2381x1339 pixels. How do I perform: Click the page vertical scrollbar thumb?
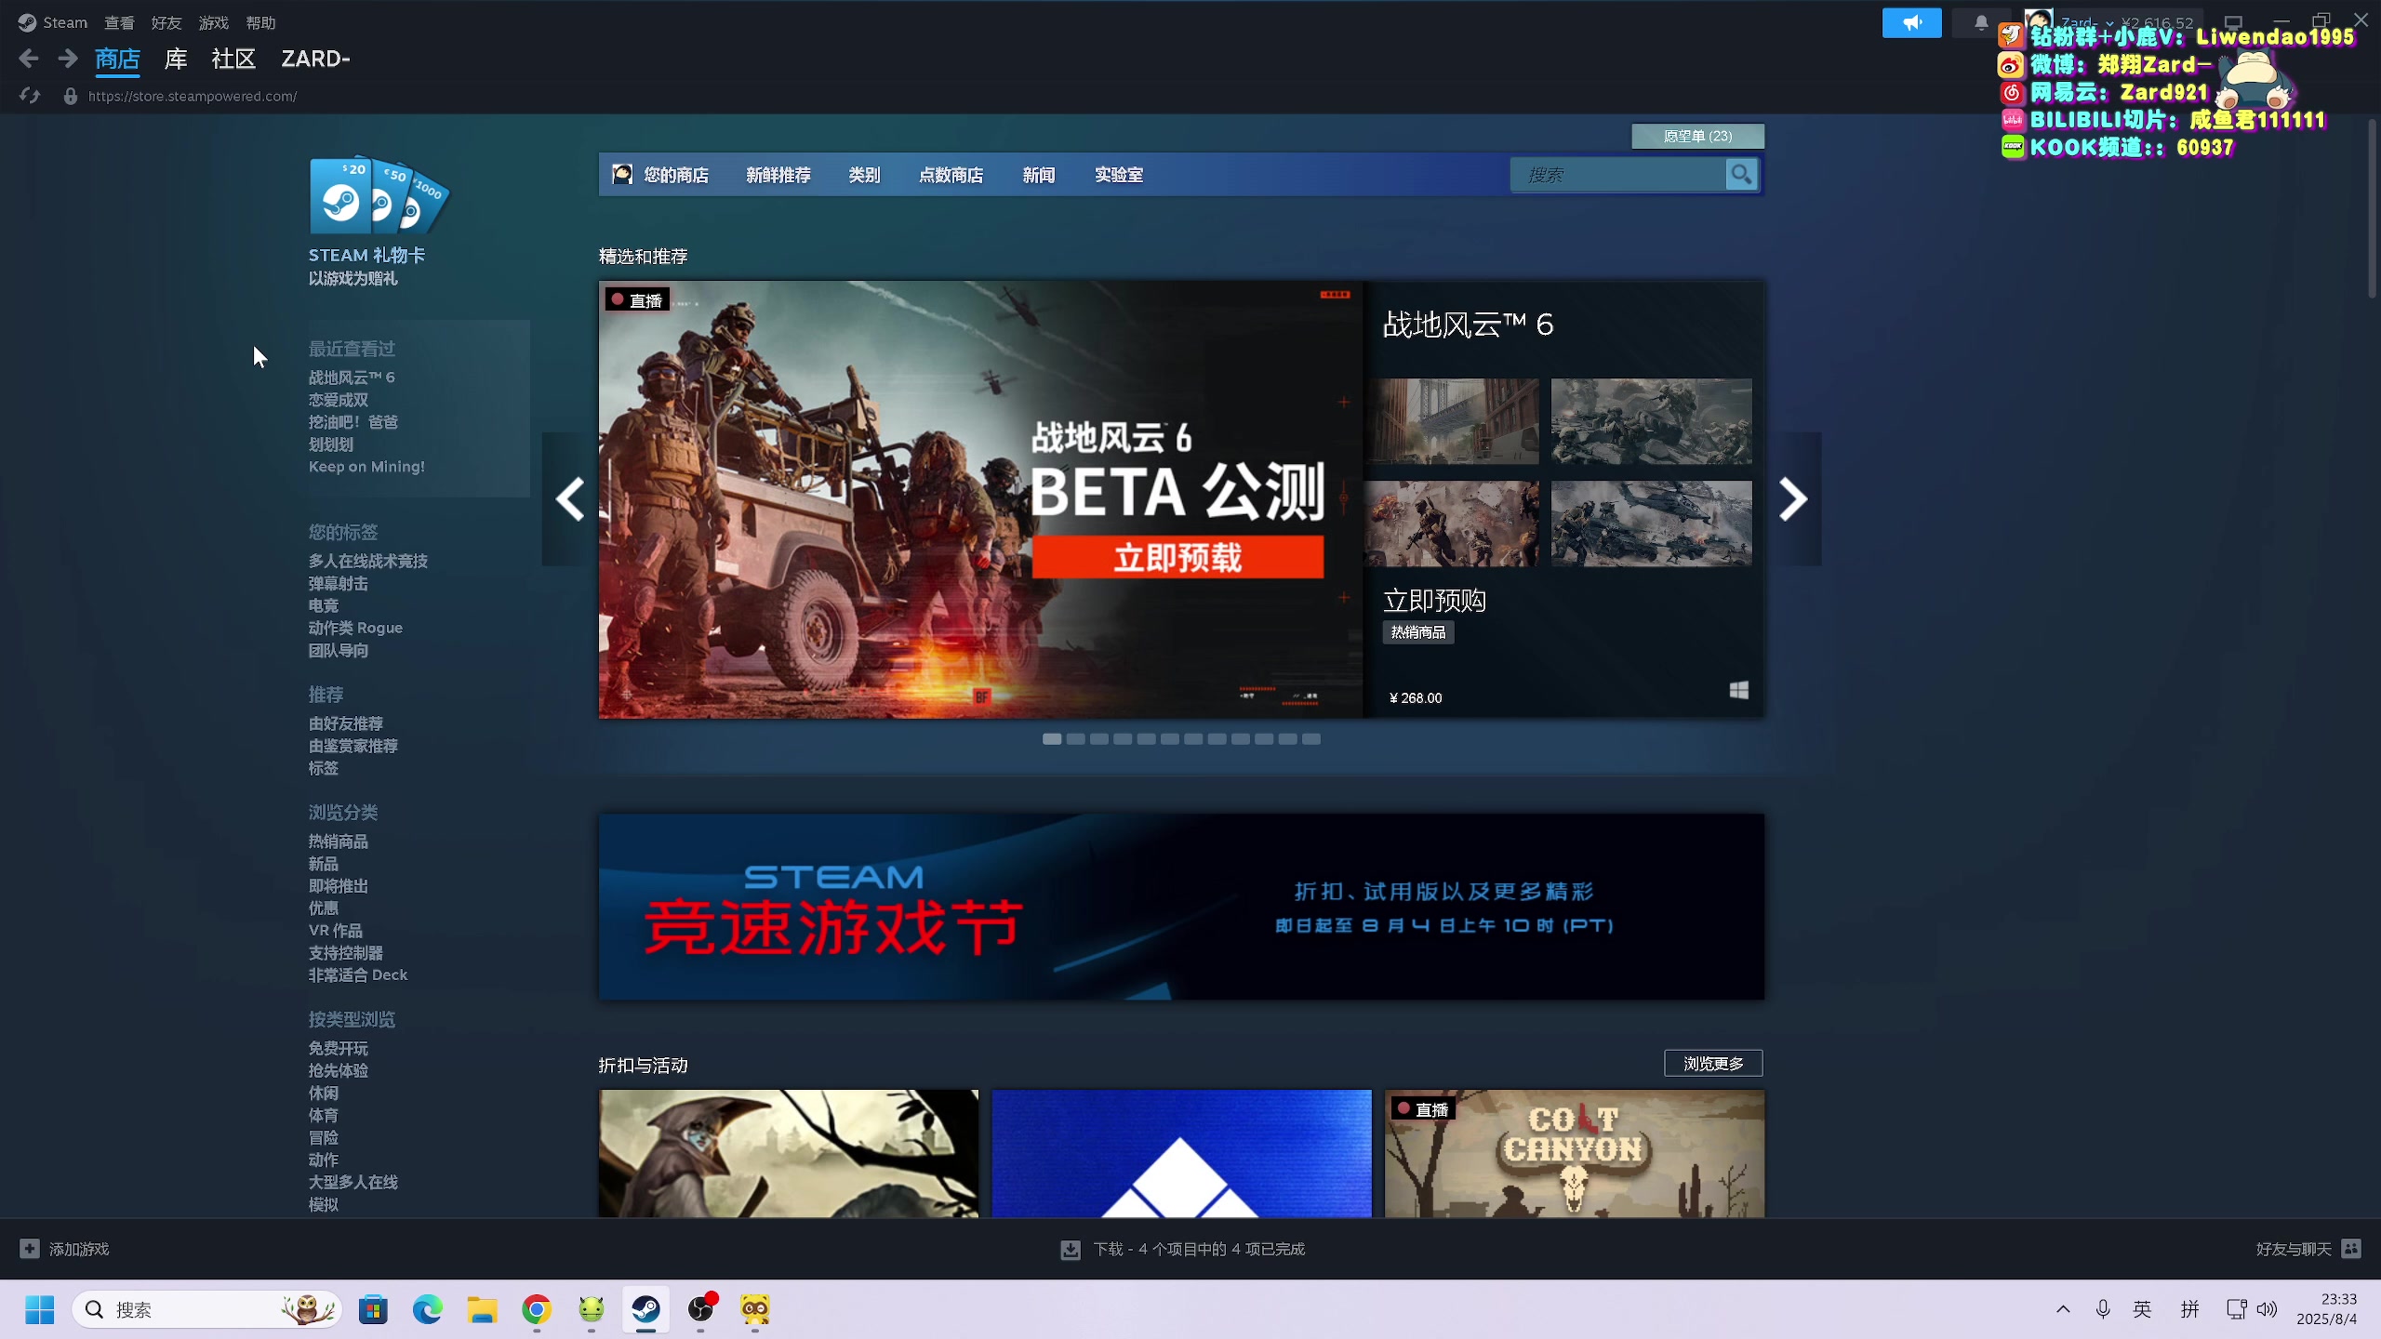[x=2371, y=209]
